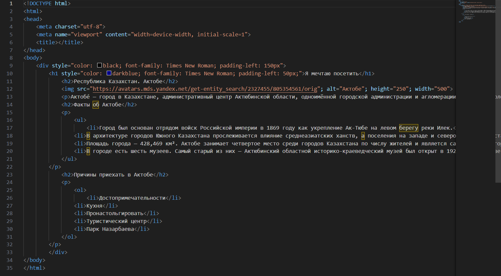The width and height of the screenshot is (501, 276).
Task: Open the darkblue color picker swatch
Action: (109, 73)
